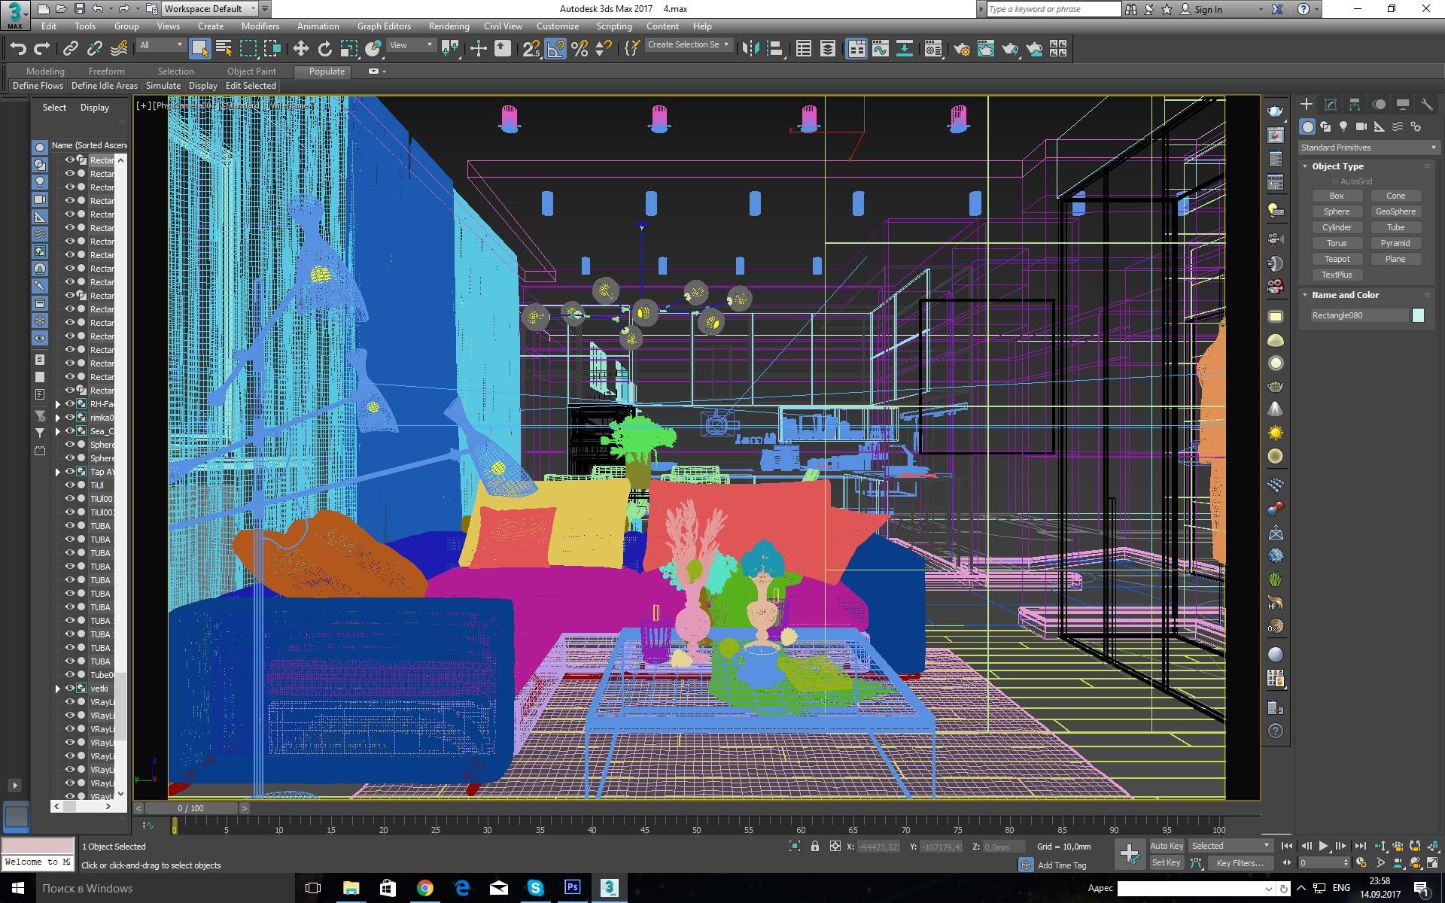
Task: Click the Key Filters button
Action: (x=1239, y=863)
